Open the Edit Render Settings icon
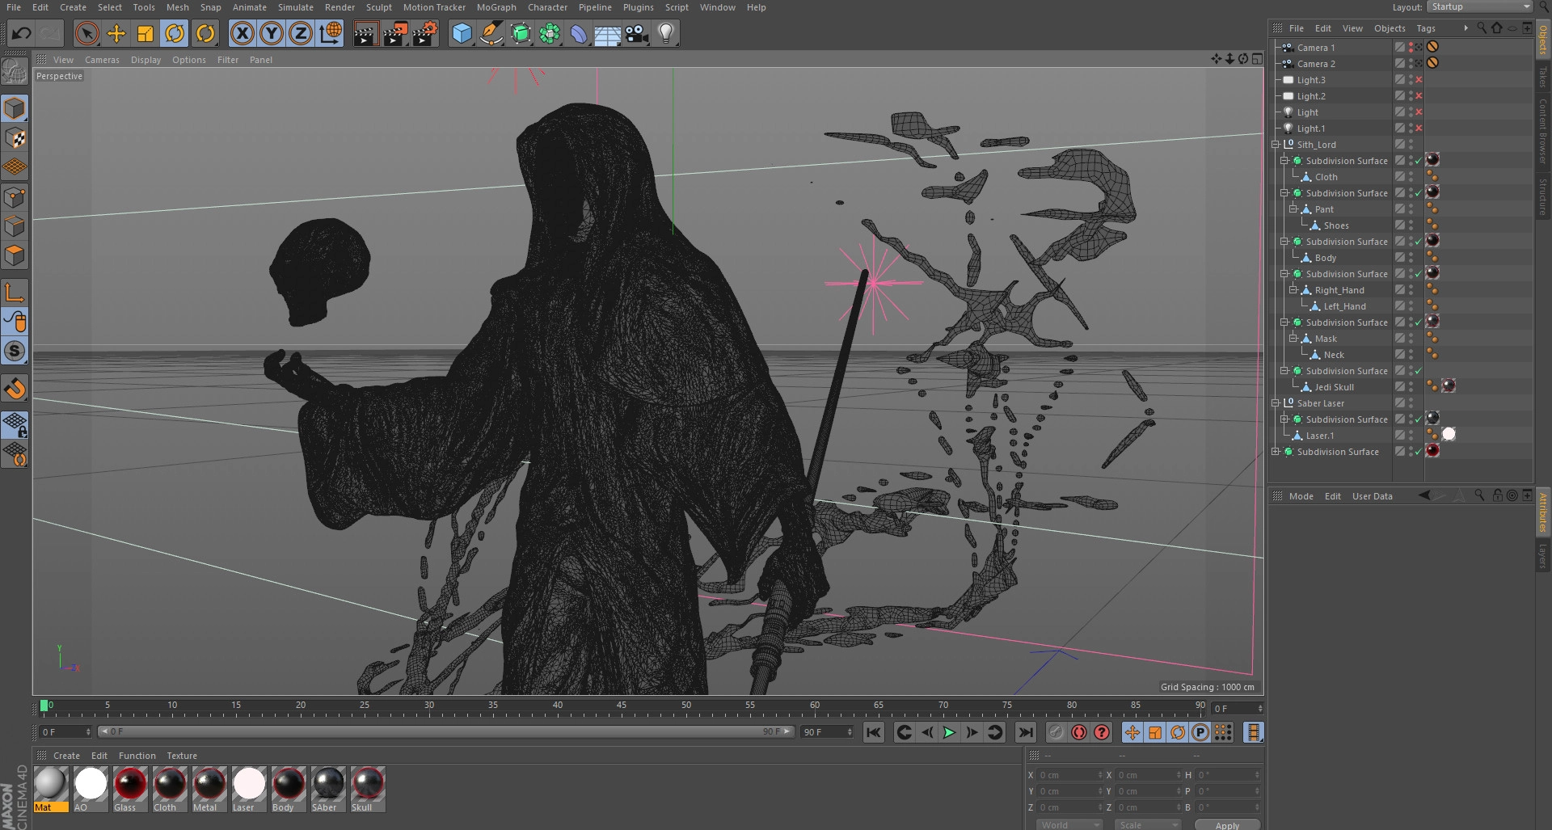The width and height of the screenshot is (1552, 830). click(424, 33)
